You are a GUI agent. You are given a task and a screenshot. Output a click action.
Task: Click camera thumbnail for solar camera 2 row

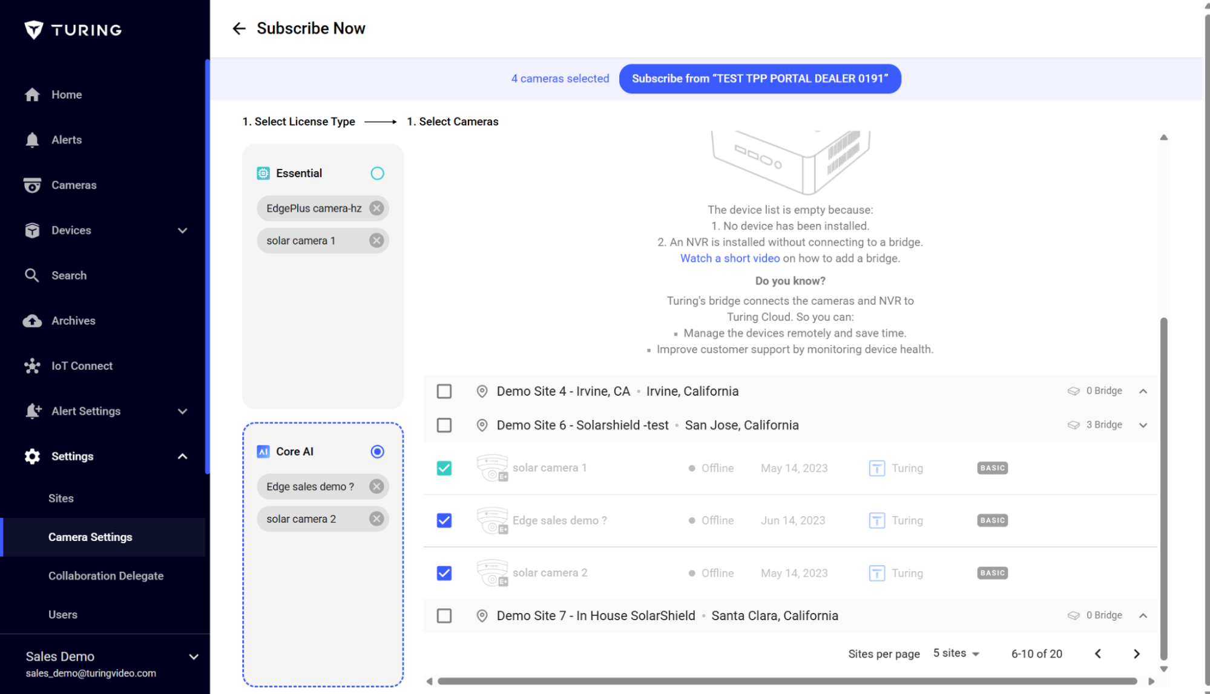point(492,573)
